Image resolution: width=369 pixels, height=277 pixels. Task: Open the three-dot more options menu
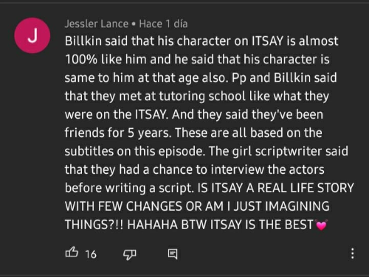[353, 253]
